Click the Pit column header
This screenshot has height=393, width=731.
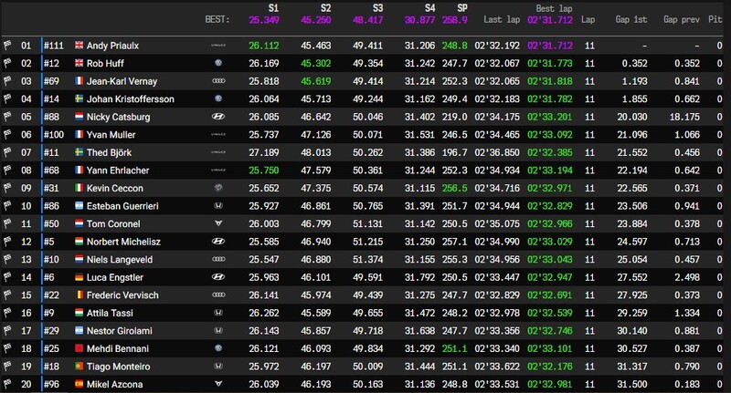[715, 19]
